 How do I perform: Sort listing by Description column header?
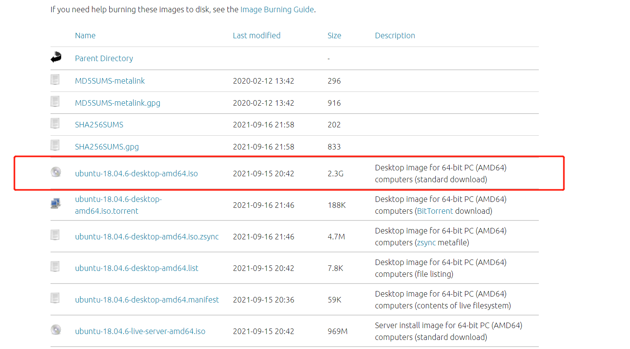point(395,35)
